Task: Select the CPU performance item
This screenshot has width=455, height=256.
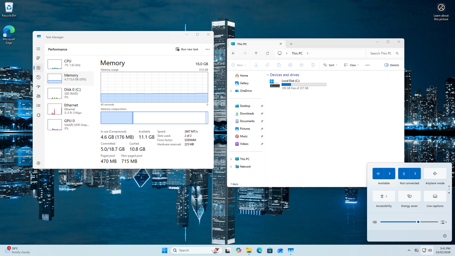Action: point(69,64)
